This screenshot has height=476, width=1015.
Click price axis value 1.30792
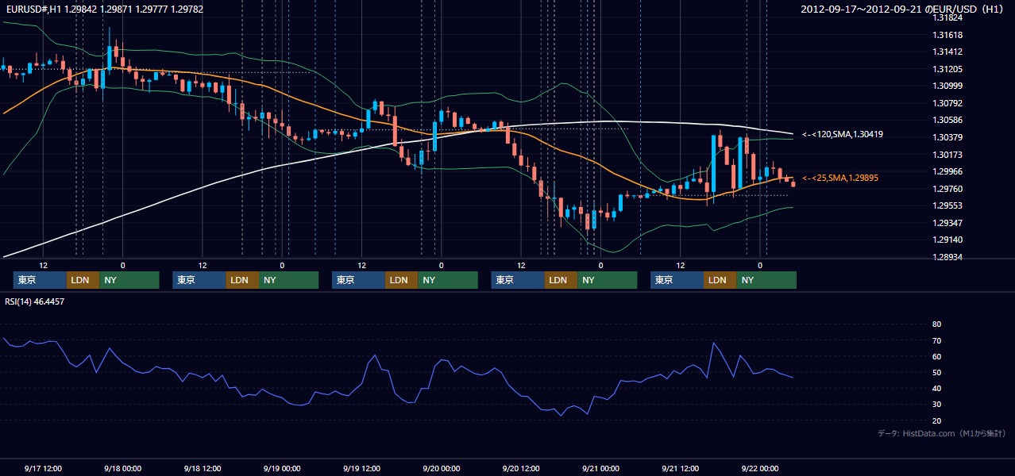pyautogui.click(x=948, y=103)
